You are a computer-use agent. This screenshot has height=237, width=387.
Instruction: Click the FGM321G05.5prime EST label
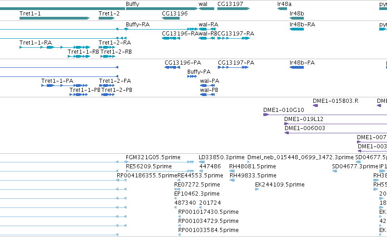click(x=153, y=157)
